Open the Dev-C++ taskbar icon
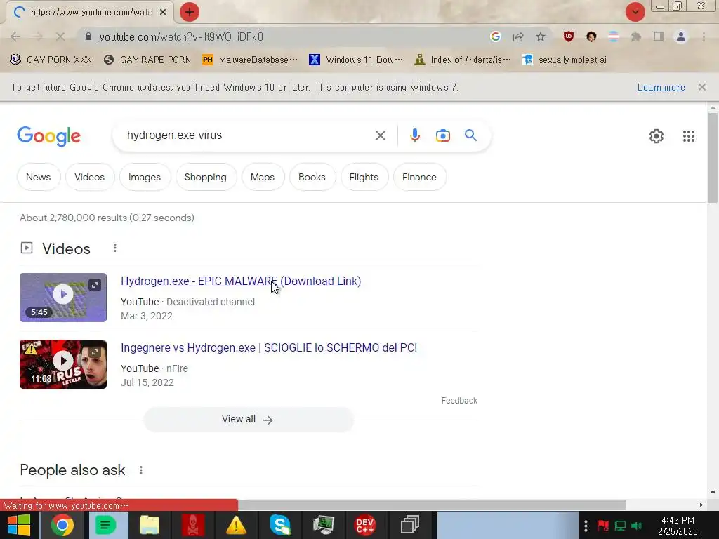 (x=365, y=525)
